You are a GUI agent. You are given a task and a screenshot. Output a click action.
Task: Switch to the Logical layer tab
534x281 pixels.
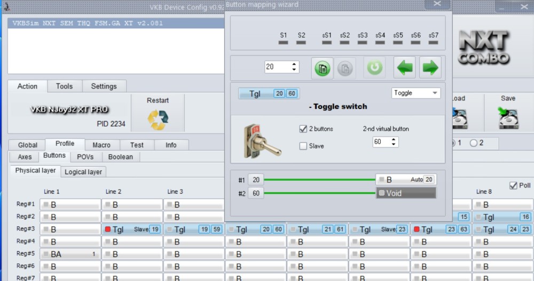click(83, 172)
